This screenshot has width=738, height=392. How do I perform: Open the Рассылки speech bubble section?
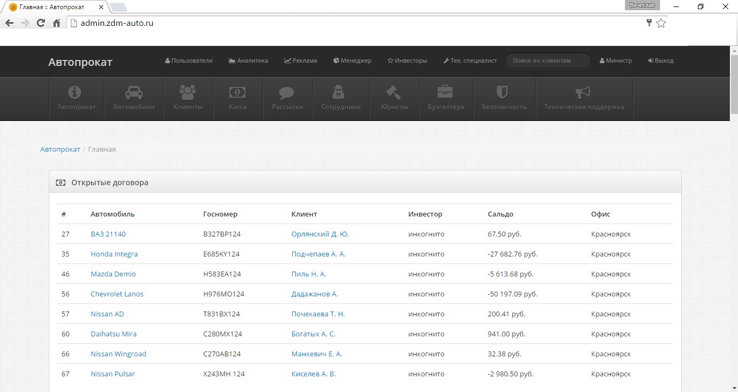coord(287,98)
